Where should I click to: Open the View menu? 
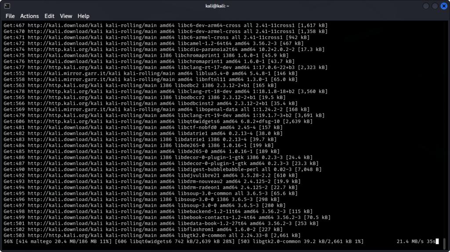pos(66,16)
